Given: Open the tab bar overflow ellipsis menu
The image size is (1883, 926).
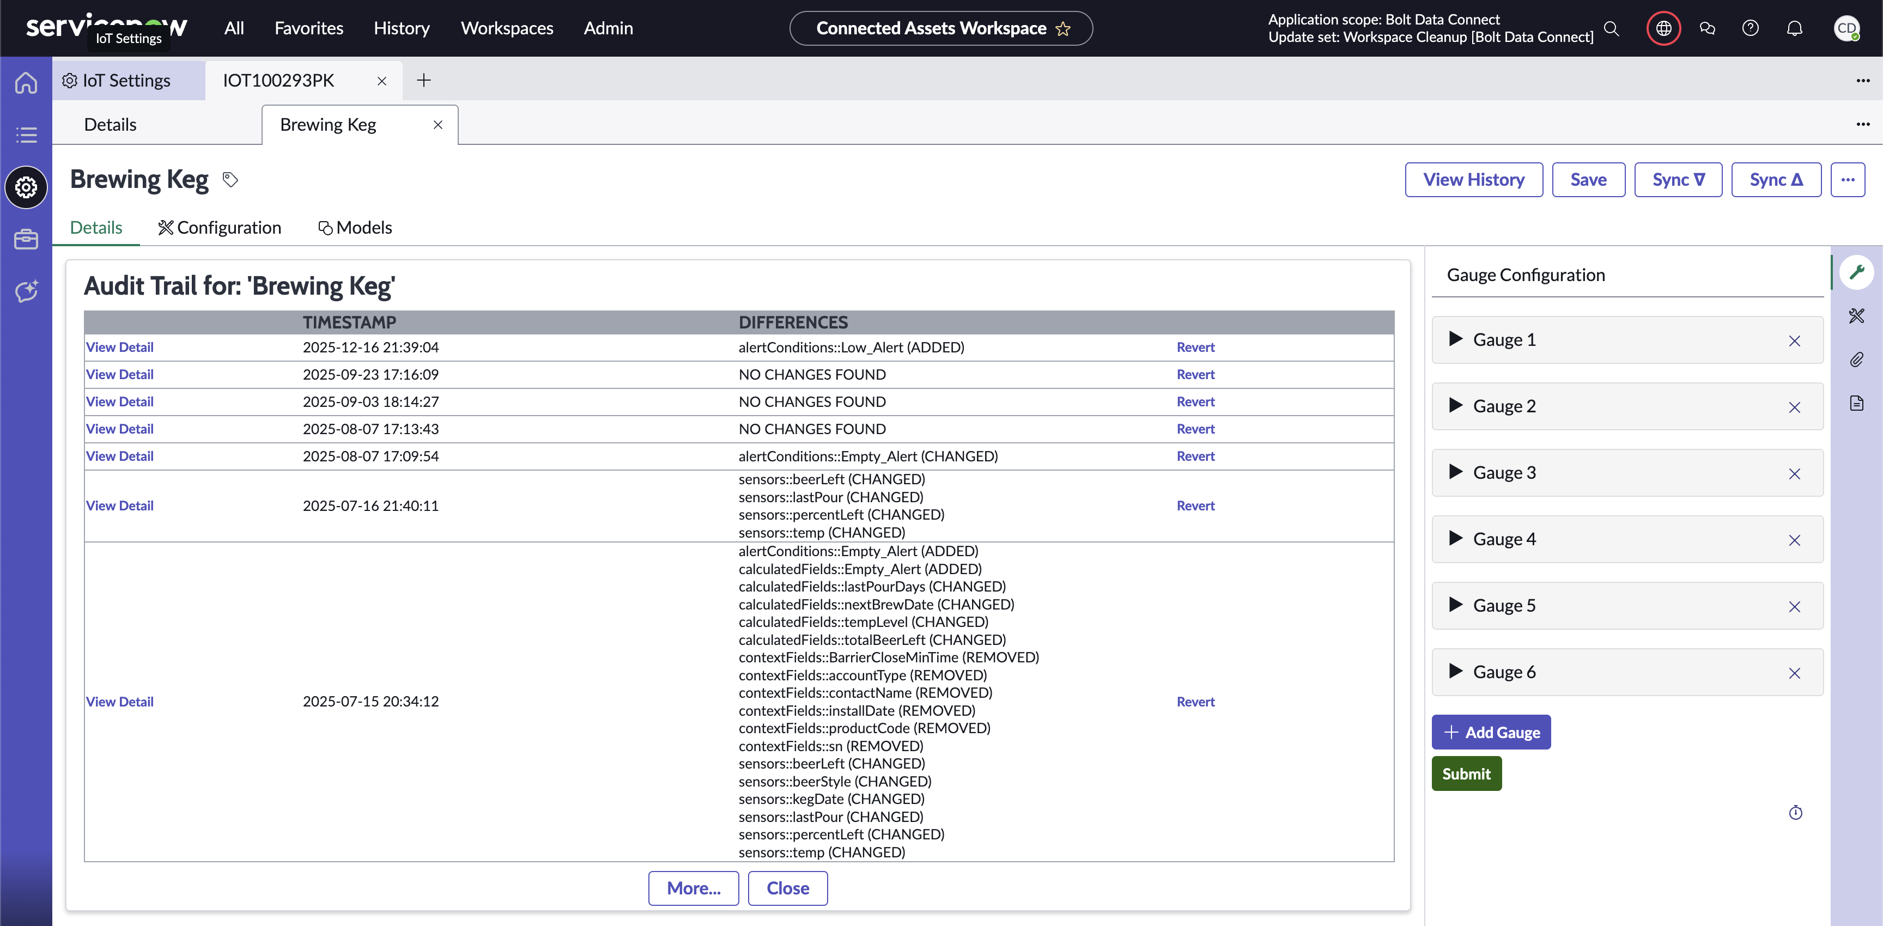Looking at the screenshot, I should 1862,81.
